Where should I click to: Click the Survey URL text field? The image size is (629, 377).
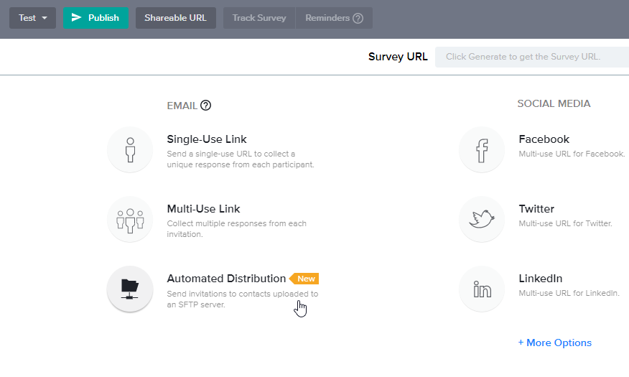[531, 57]
